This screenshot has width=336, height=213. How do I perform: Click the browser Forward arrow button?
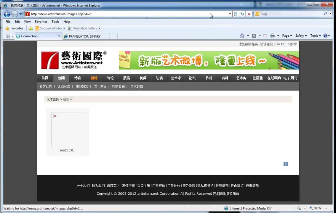pos(15,14)
